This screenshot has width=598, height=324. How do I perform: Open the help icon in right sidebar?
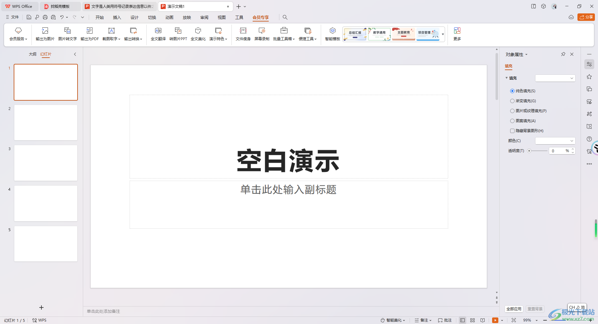click(x=589, y=139)
